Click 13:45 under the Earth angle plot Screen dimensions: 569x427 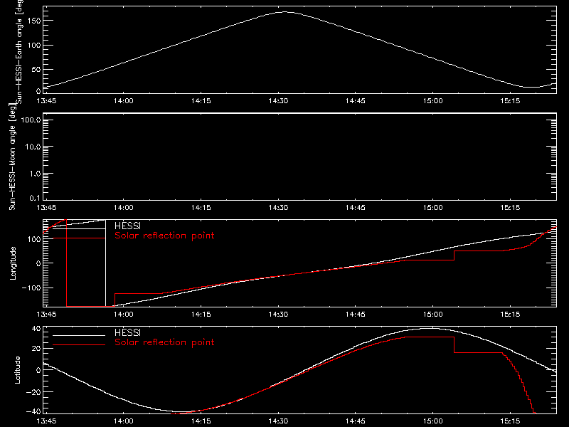(46, 101)
